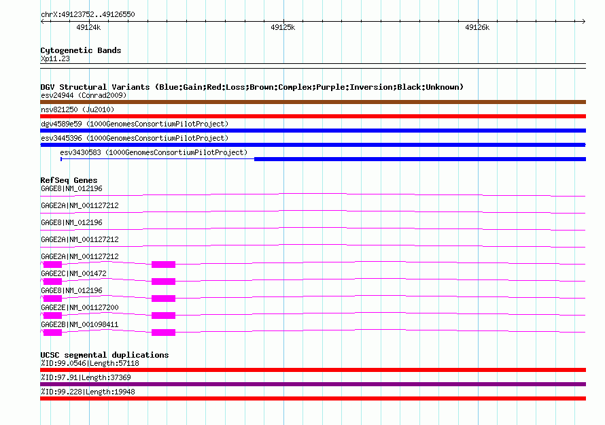Click the blue dgv4589e59 gain bar
605x425 pixels.
tap(313, 131)
